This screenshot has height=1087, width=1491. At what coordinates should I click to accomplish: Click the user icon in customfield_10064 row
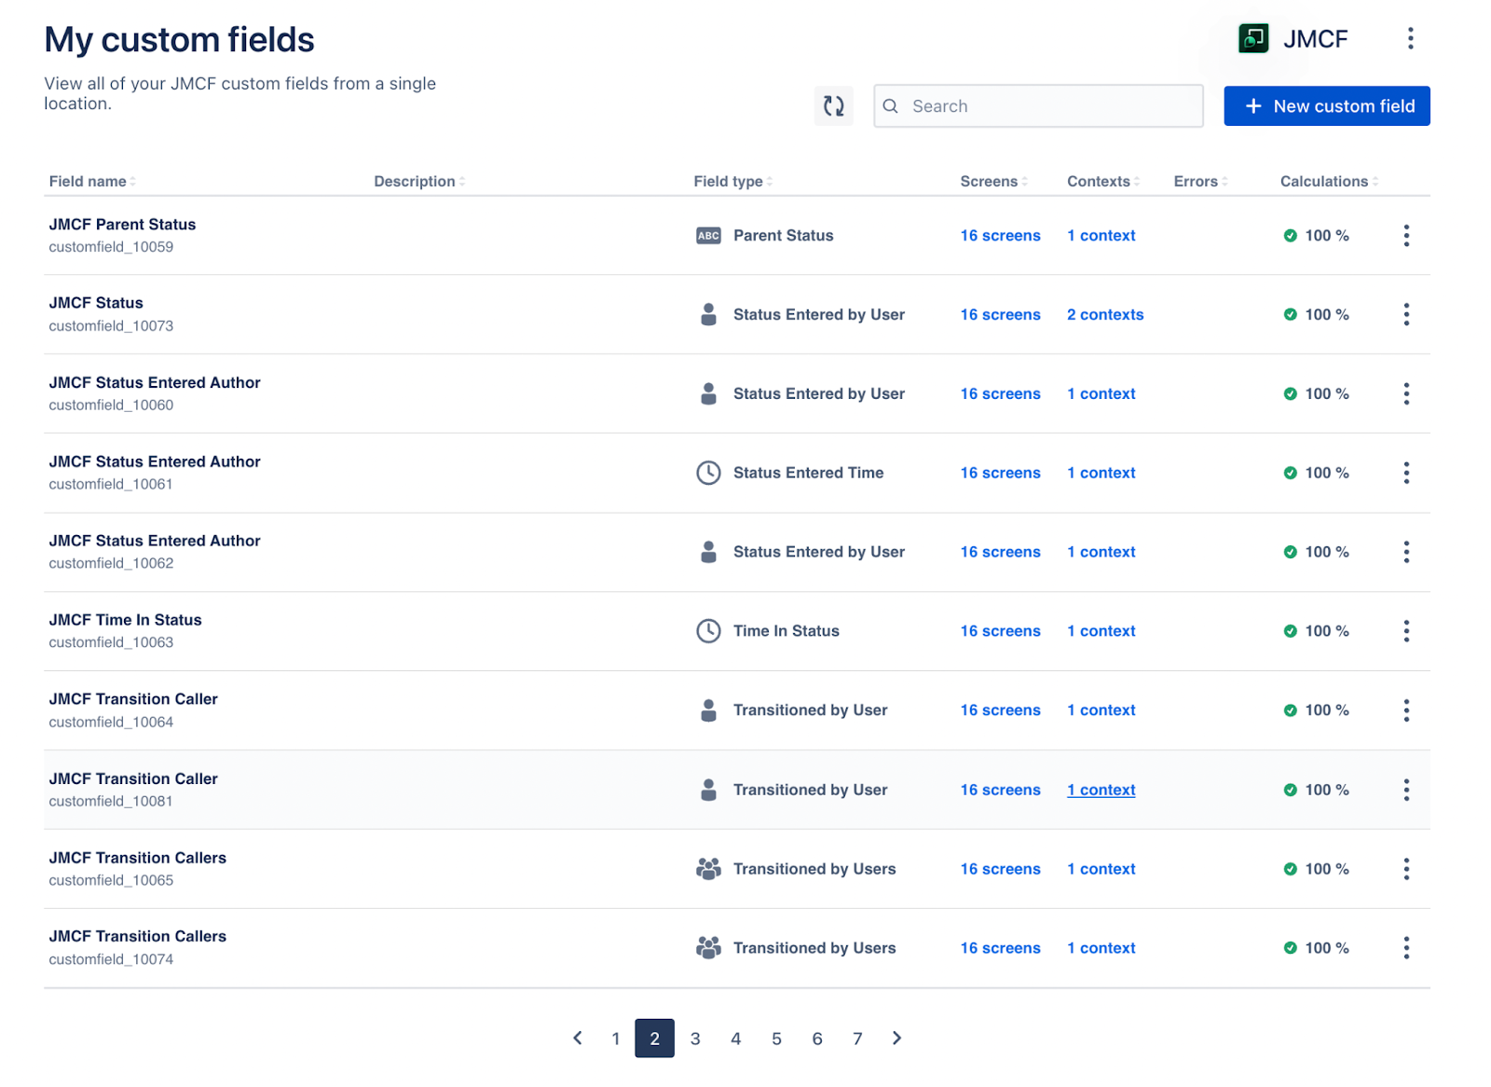point(708,710)
